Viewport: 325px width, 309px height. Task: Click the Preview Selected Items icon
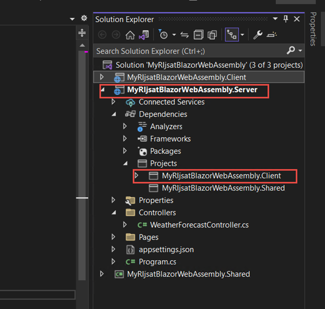coord(272,35)
